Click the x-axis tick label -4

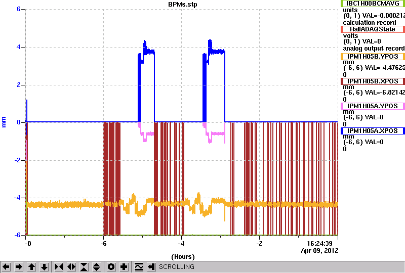[x=181, y=244]
